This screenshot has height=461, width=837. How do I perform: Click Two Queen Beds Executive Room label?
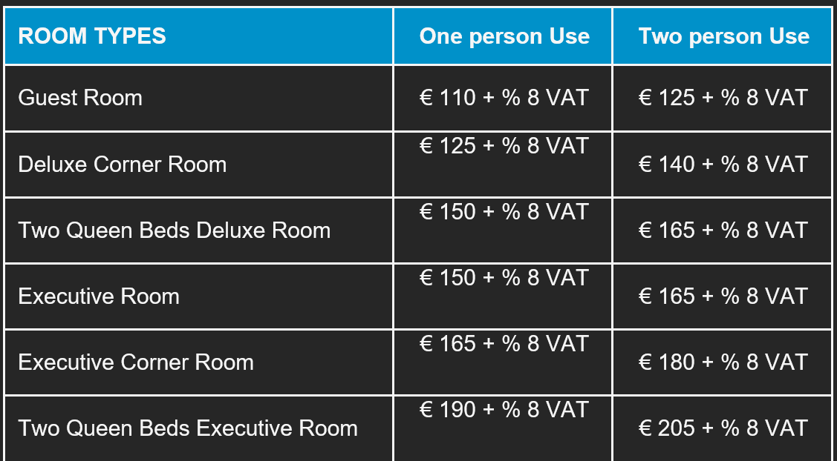[x=188, y=428]
